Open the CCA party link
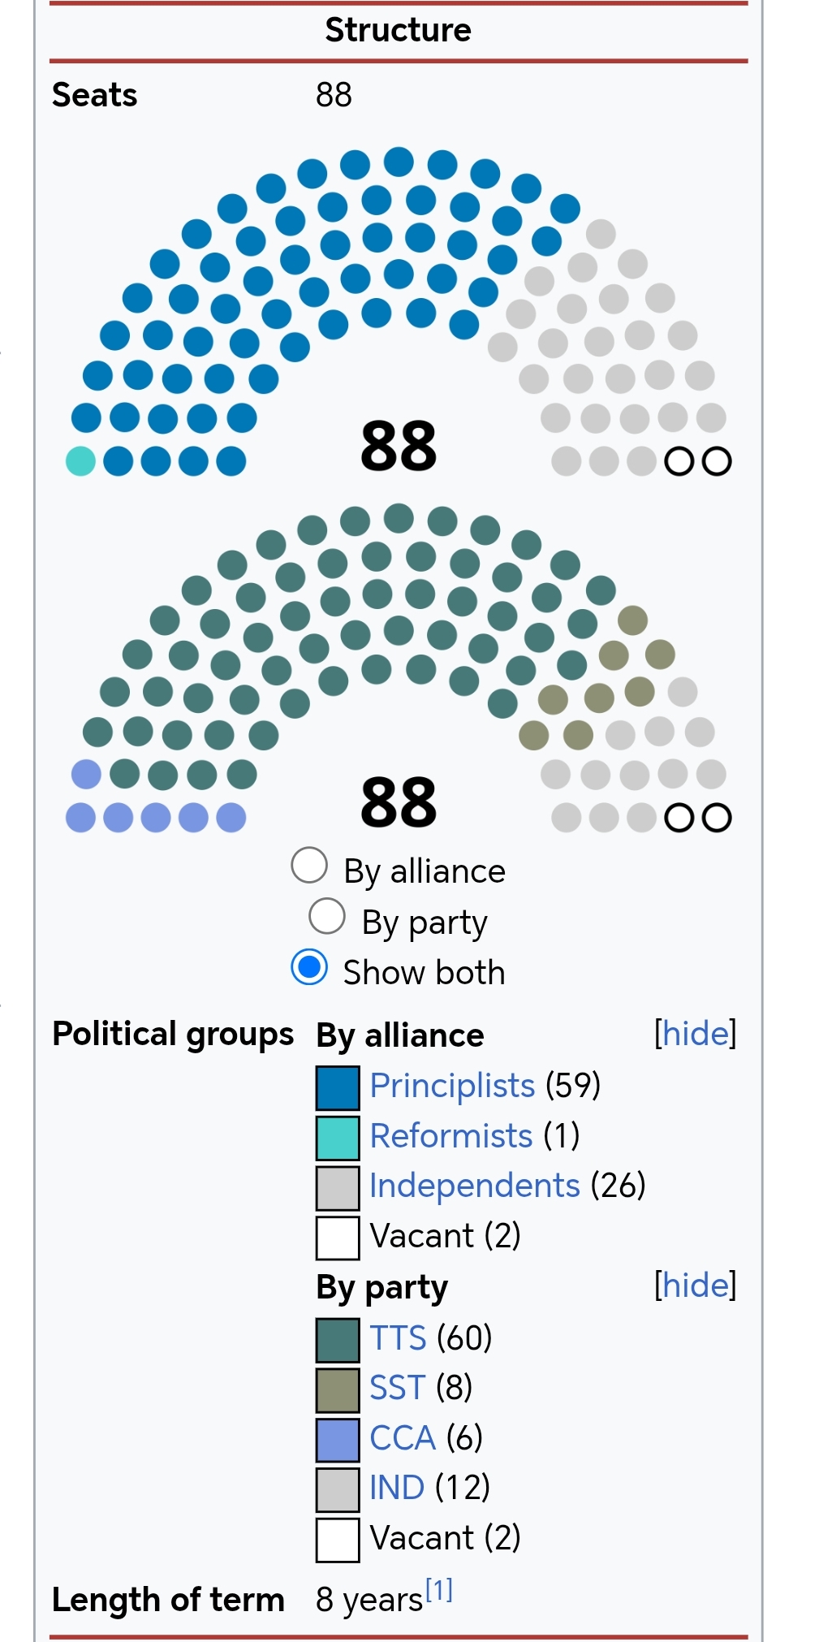 pos(403,1438)
